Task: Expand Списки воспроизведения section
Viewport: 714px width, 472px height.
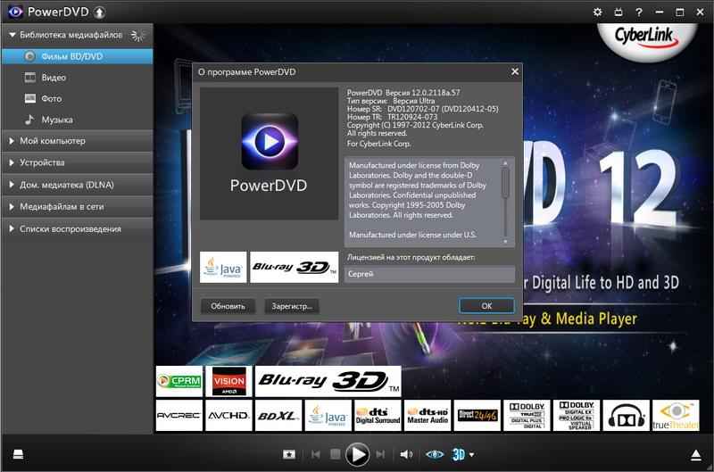Action: [78, 229]
